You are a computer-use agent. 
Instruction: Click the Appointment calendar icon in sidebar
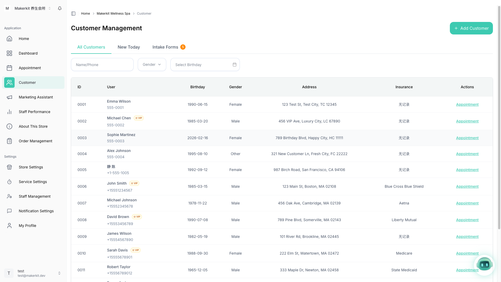(x=9, y=68)
